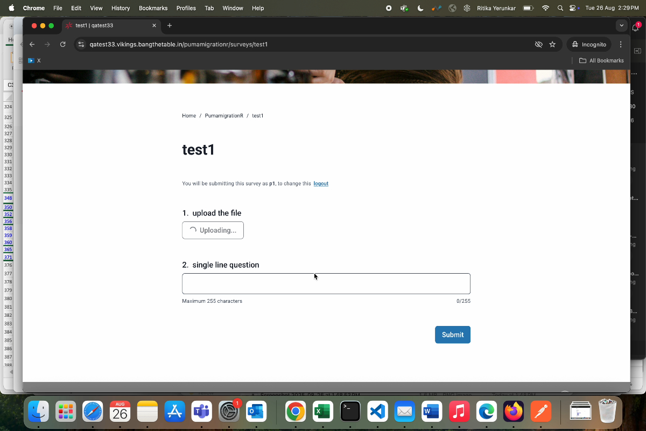Open App Store from the Dock
The image size is (646, 431).
174,412
